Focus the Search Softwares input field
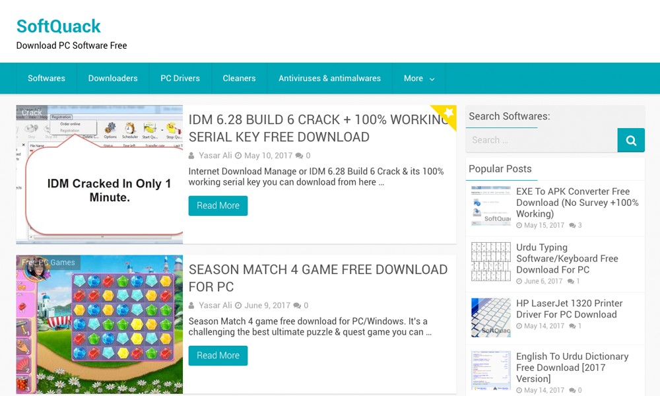This screenshot has height=396, width=660. point(541,140)
